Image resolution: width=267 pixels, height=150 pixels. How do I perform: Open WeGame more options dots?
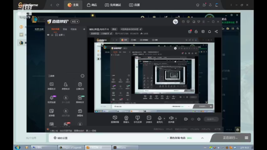coord(231,5)
